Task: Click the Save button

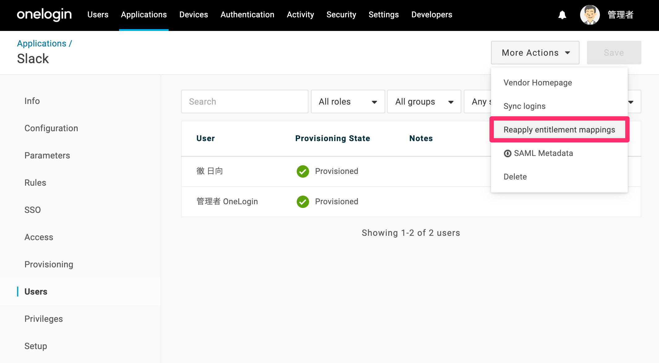Action: point(614,53)
